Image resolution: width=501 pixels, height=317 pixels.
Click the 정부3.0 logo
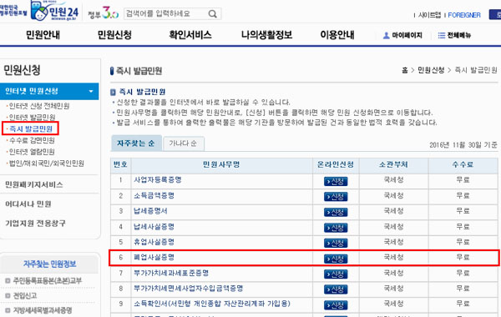[104, 13]
